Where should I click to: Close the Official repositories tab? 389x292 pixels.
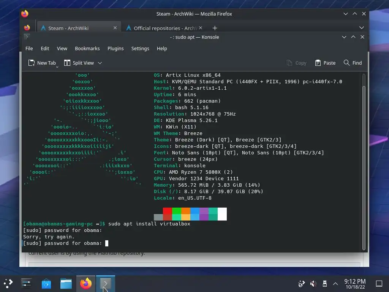pos(201,28)
